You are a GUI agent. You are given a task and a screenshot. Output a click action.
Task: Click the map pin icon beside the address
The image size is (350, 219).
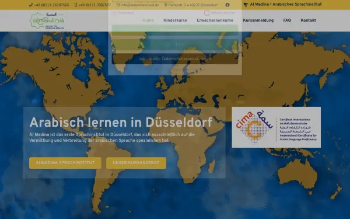click(166, 5)
